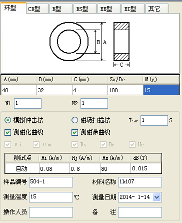This screenshot has width=182, height=223.
Task: Click the 操作人员 empty input field
Action: point(51,212)
